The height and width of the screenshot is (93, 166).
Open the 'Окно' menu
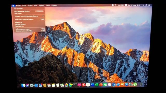pos(48,5)
